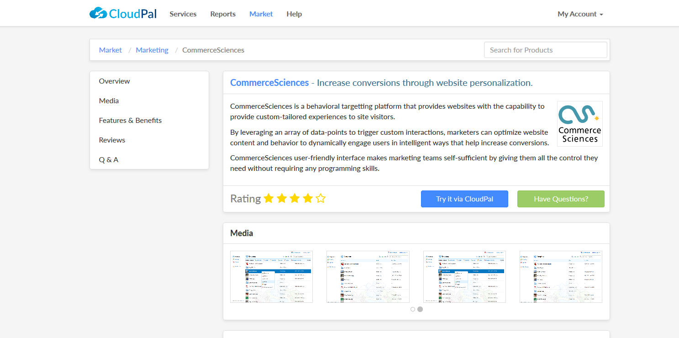Select Media in the sidebar

coord(149,100)
